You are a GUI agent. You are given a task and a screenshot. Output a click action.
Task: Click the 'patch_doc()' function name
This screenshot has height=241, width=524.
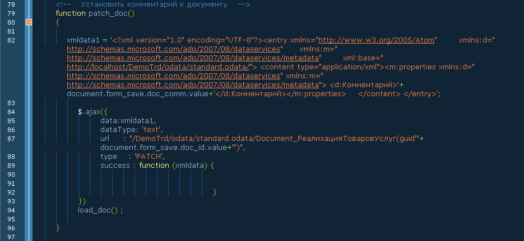[x=112, y=13]
